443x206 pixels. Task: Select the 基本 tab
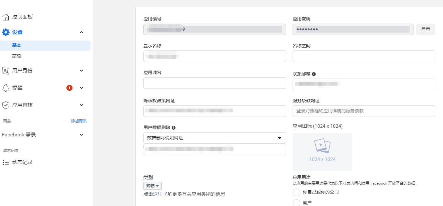pos(17,45)
